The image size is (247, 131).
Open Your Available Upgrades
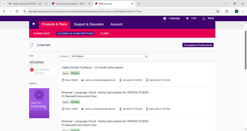point(42,71)
